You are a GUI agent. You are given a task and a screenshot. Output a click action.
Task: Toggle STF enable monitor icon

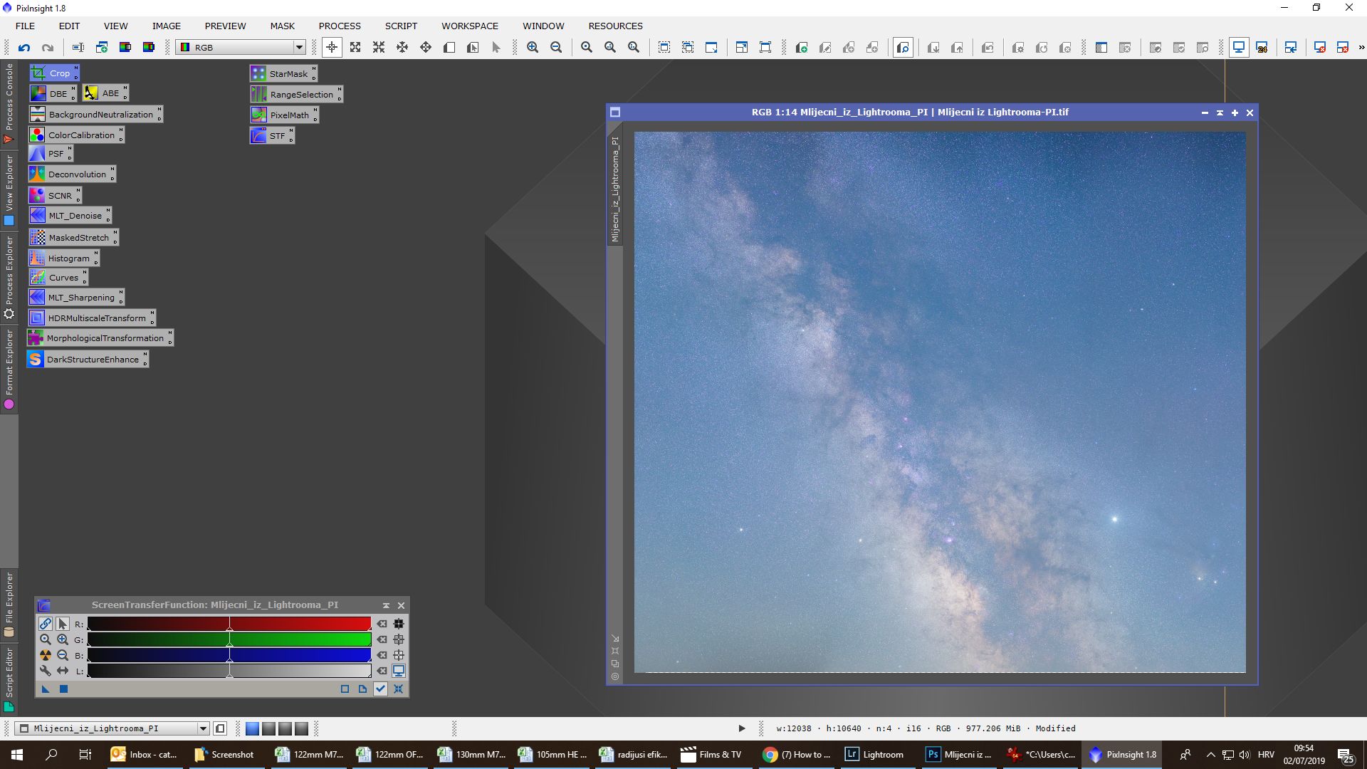pos(399,671)
